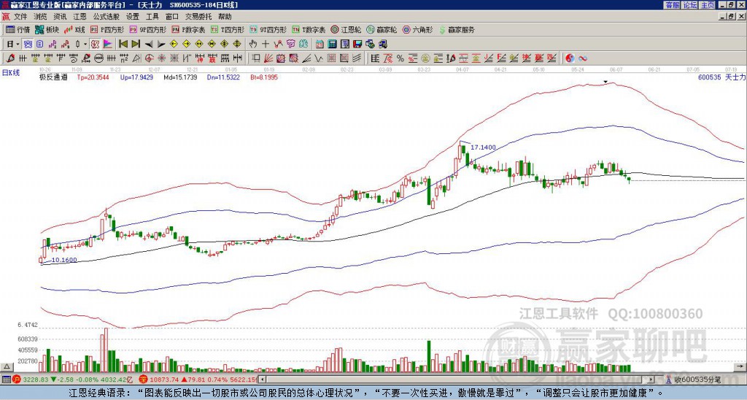This screenshot has height=400, width=747.
Task: Click the black left-arrow step-back icon
Action: tap(149, 44)
